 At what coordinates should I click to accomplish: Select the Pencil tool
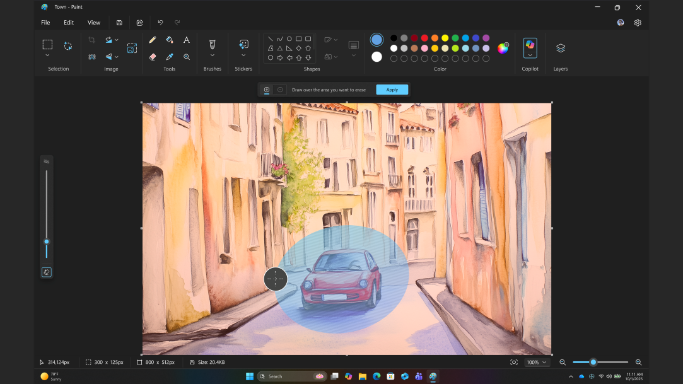(x=152, y=40)
